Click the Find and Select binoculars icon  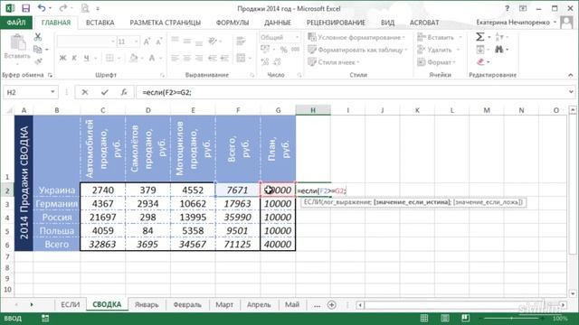(498, 49)
